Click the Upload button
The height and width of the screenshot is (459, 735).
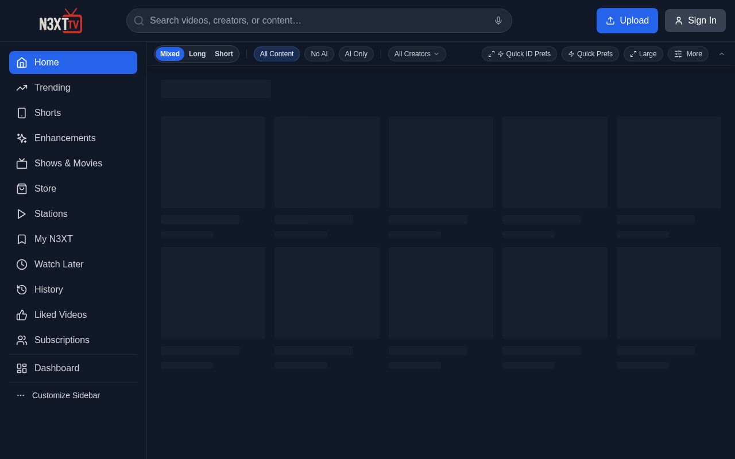pos(627,21)
